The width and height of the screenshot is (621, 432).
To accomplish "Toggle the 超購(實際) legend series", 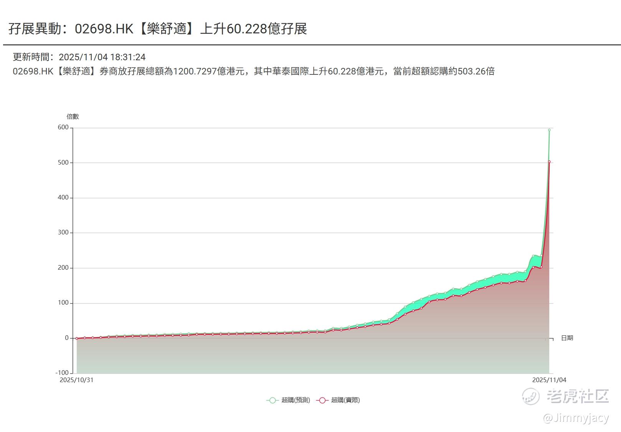I will coord(338,400).
